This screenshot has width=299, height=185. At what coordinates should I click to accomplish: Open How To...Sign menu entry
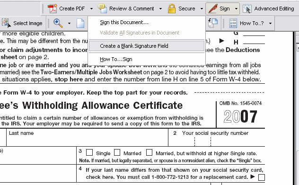[147, 59]
